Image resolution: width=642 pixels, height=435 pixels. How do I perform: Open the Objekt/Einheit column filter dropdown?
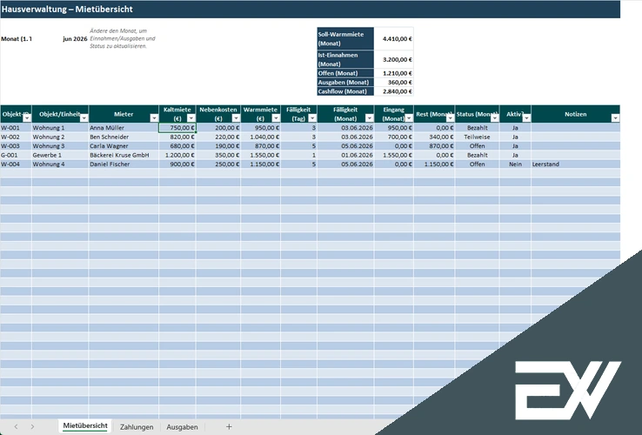click(x=84, y=118)
